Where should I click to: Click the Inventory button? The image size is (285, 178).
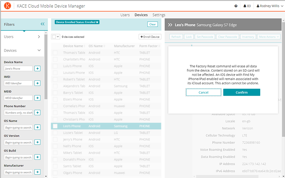248,37
